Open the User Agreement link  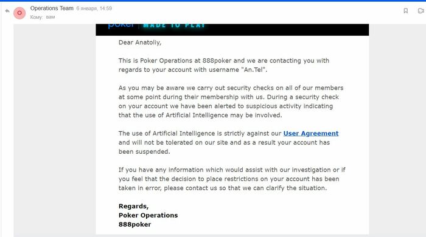click(x=311, y=134)
